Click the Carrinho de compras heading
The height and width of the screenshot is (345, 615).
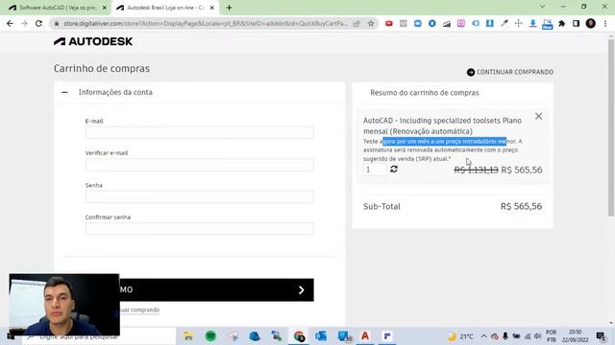102,68
